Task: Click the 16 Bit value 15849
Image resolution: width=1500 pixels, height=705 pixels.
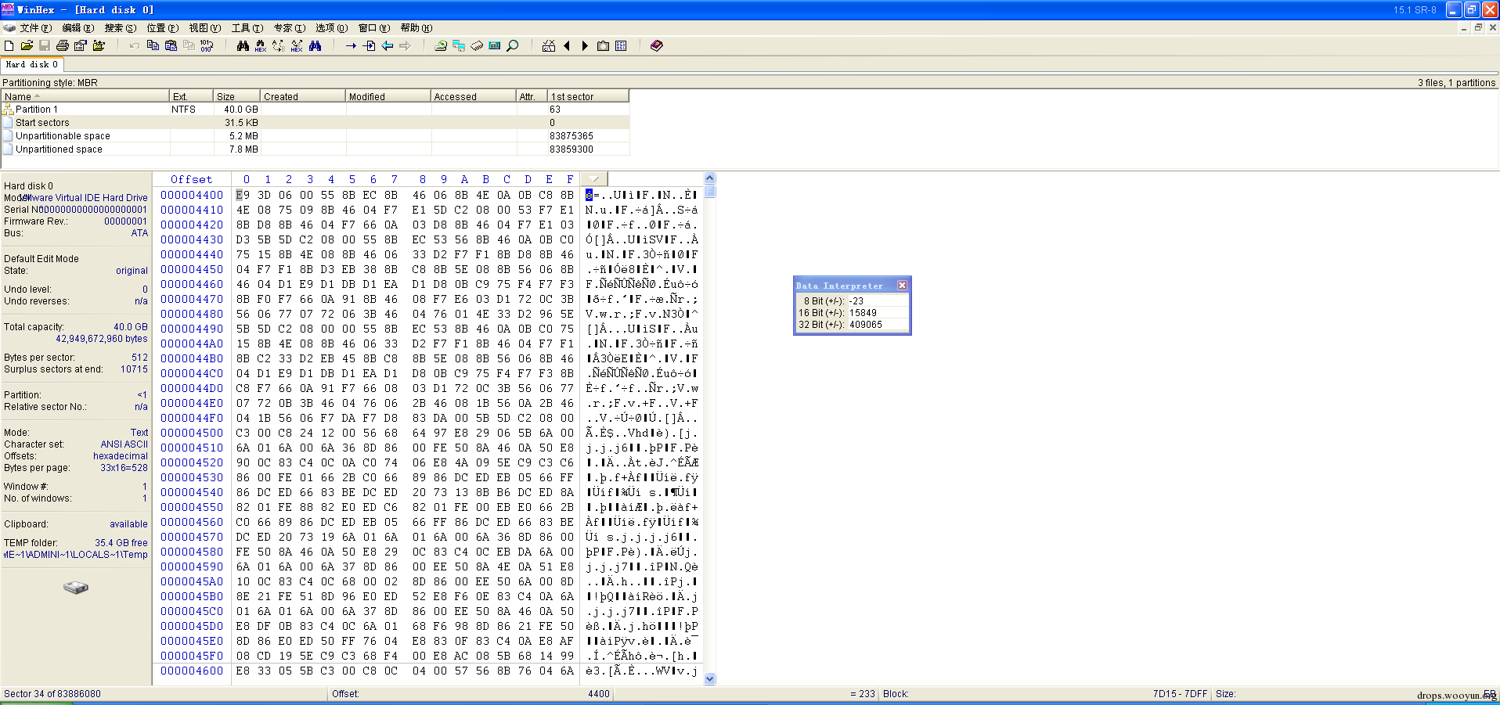Action: (864, 313)
